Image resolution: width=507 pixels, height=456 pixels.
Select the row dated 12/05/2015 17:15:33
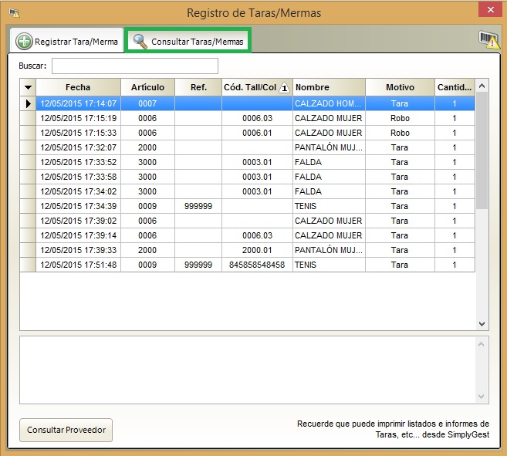248,133
